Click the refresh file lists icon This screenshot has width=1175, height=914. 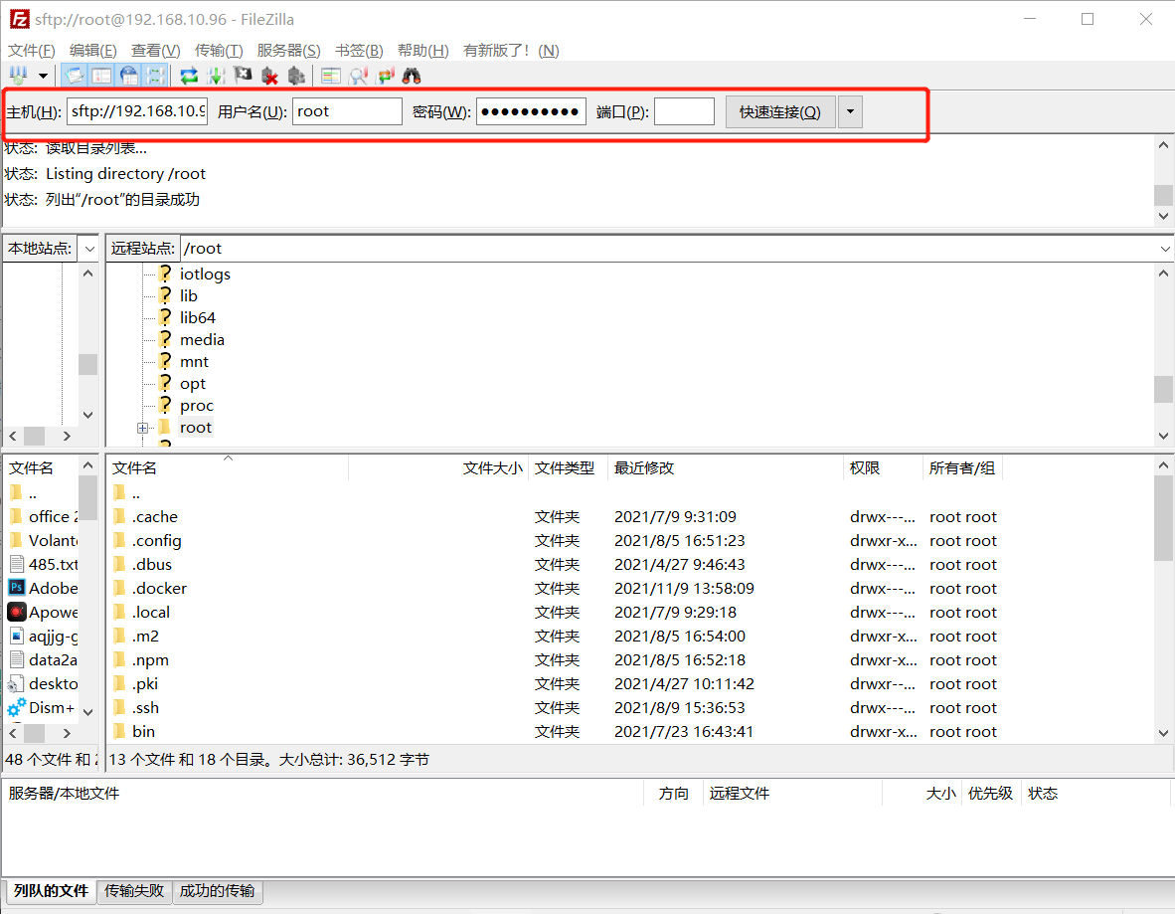click(x=189, y=76)
